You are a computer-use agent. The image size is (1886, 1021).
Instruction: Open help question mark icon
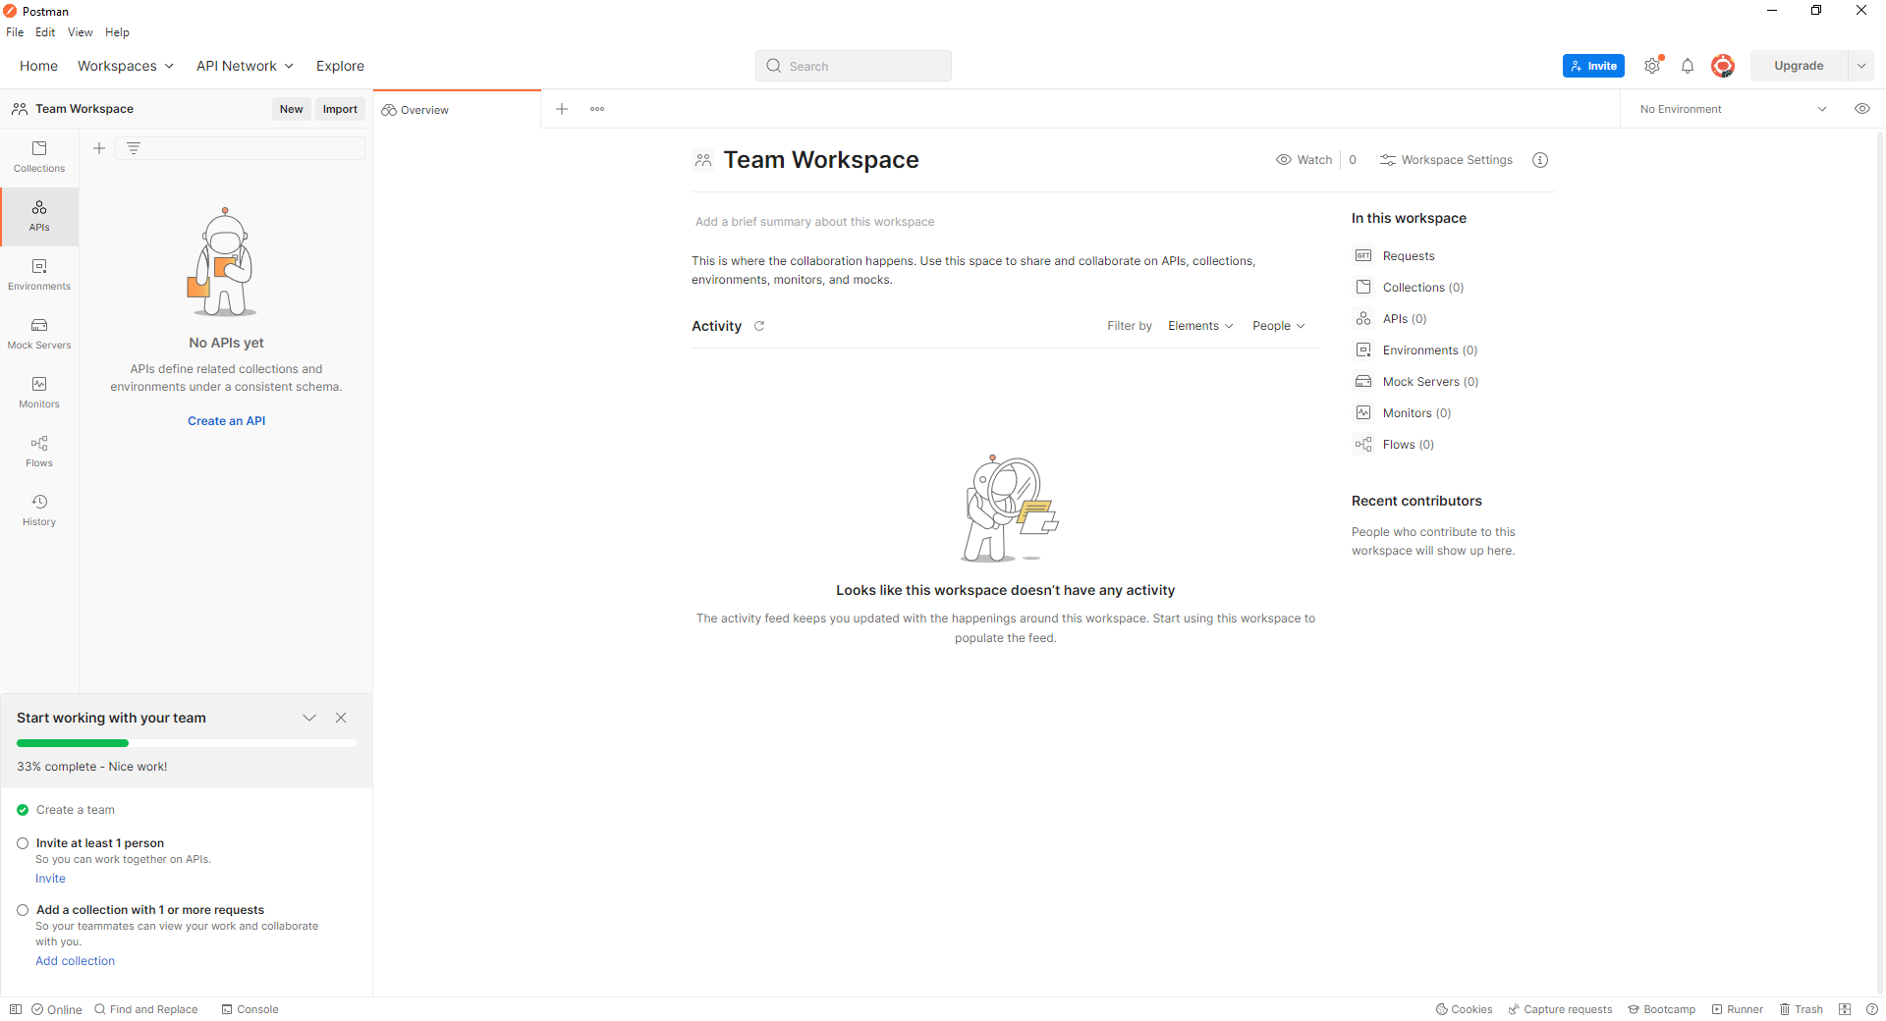[1872, 1009]
